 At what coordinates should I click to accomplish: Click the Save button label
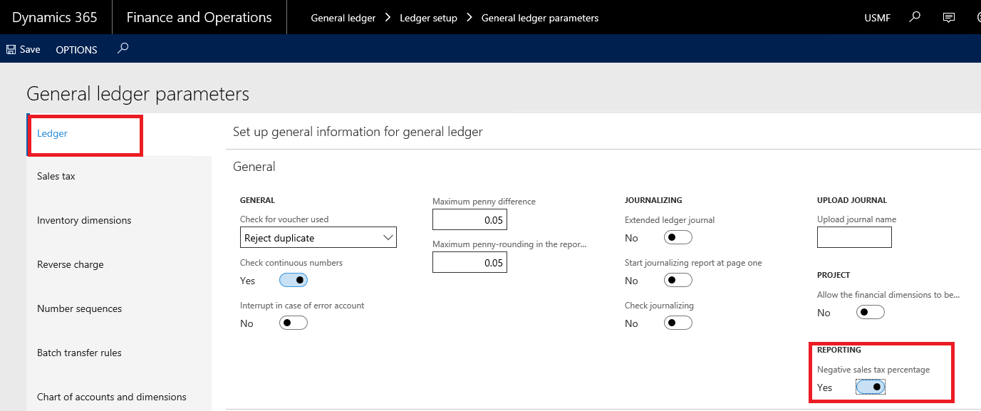[x=30, y=50]
